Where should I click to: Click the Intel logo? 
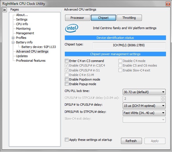point(72,28)
